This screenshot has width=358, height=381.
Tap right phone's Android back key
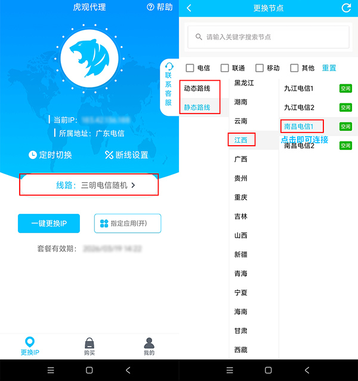coord(307,370)
